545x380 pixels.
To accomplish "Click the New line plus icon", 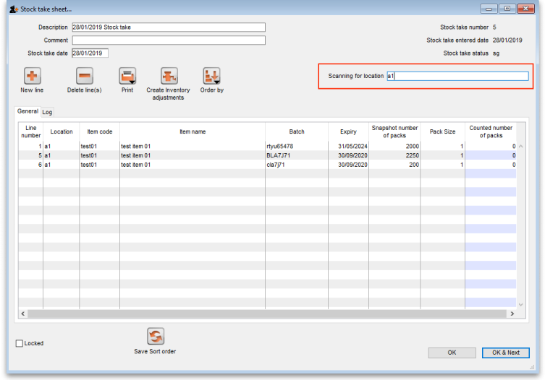I will click(x=32, y=77).
